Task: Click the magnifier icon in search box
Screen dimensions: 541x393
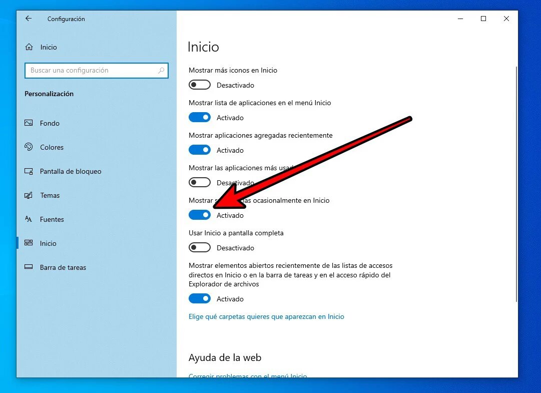Action: 161,71
